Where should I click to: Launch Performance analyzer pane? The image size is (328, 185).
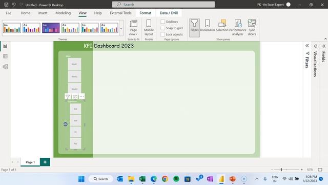[x=238, y=28]
